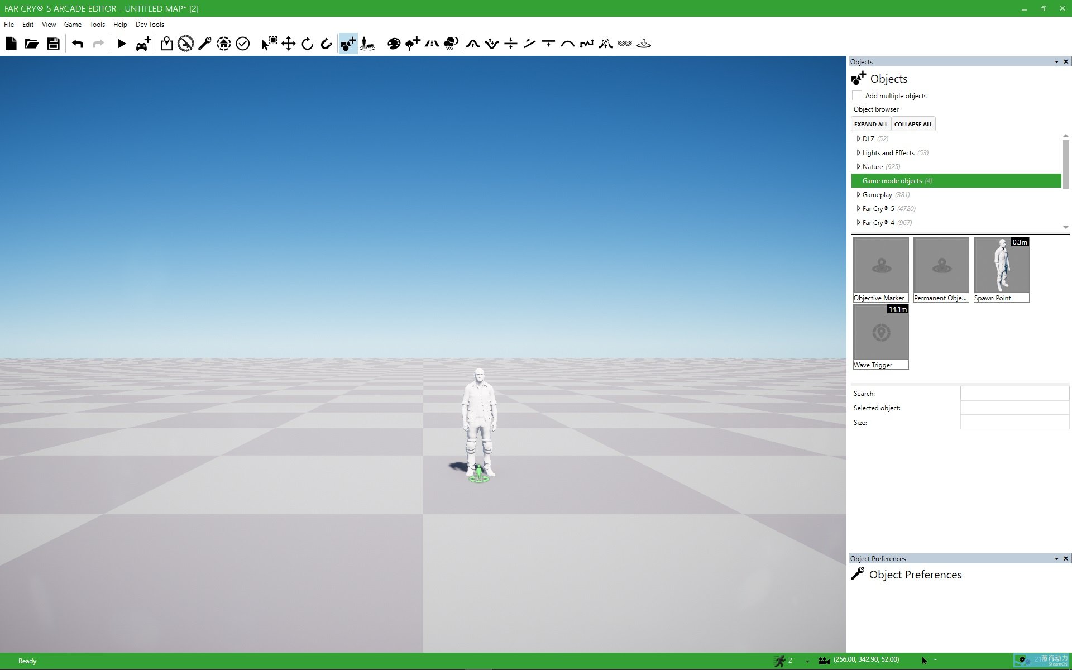Image resolution: width=1072 pixels, height=670 pixels.
Task: Select the lower terrain dip tool
Action: pyautogui.click(x=492, y=44)
